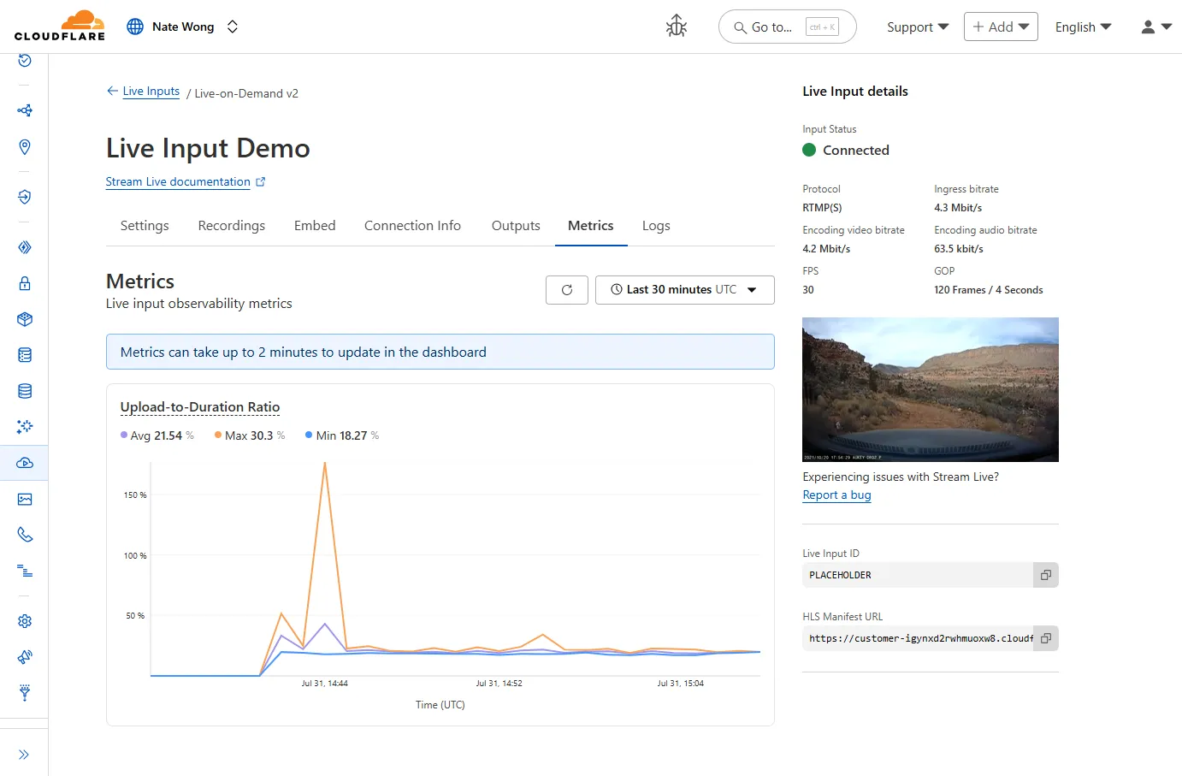This screenshot has height=776, width=1182.
Task: Open the R2 storage box icon
Action: click(x=25, y=319)
